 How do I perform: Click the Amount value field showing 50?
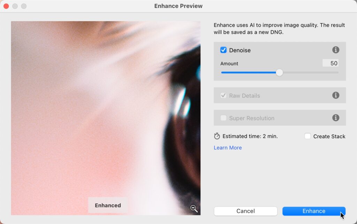[330, 63]
